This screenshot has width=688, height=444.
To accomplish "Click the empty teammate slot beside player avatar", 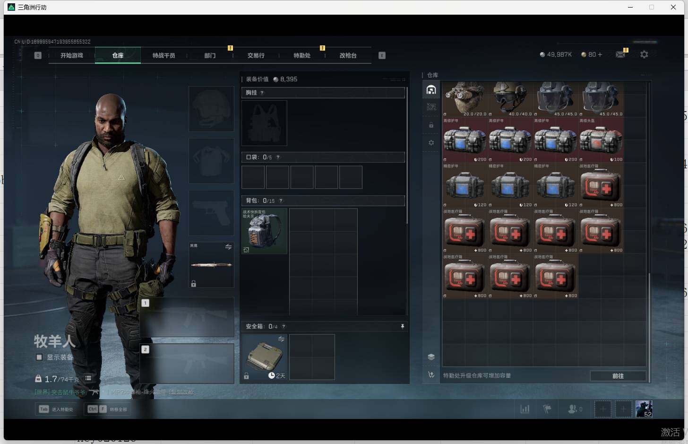I will 623,409.
